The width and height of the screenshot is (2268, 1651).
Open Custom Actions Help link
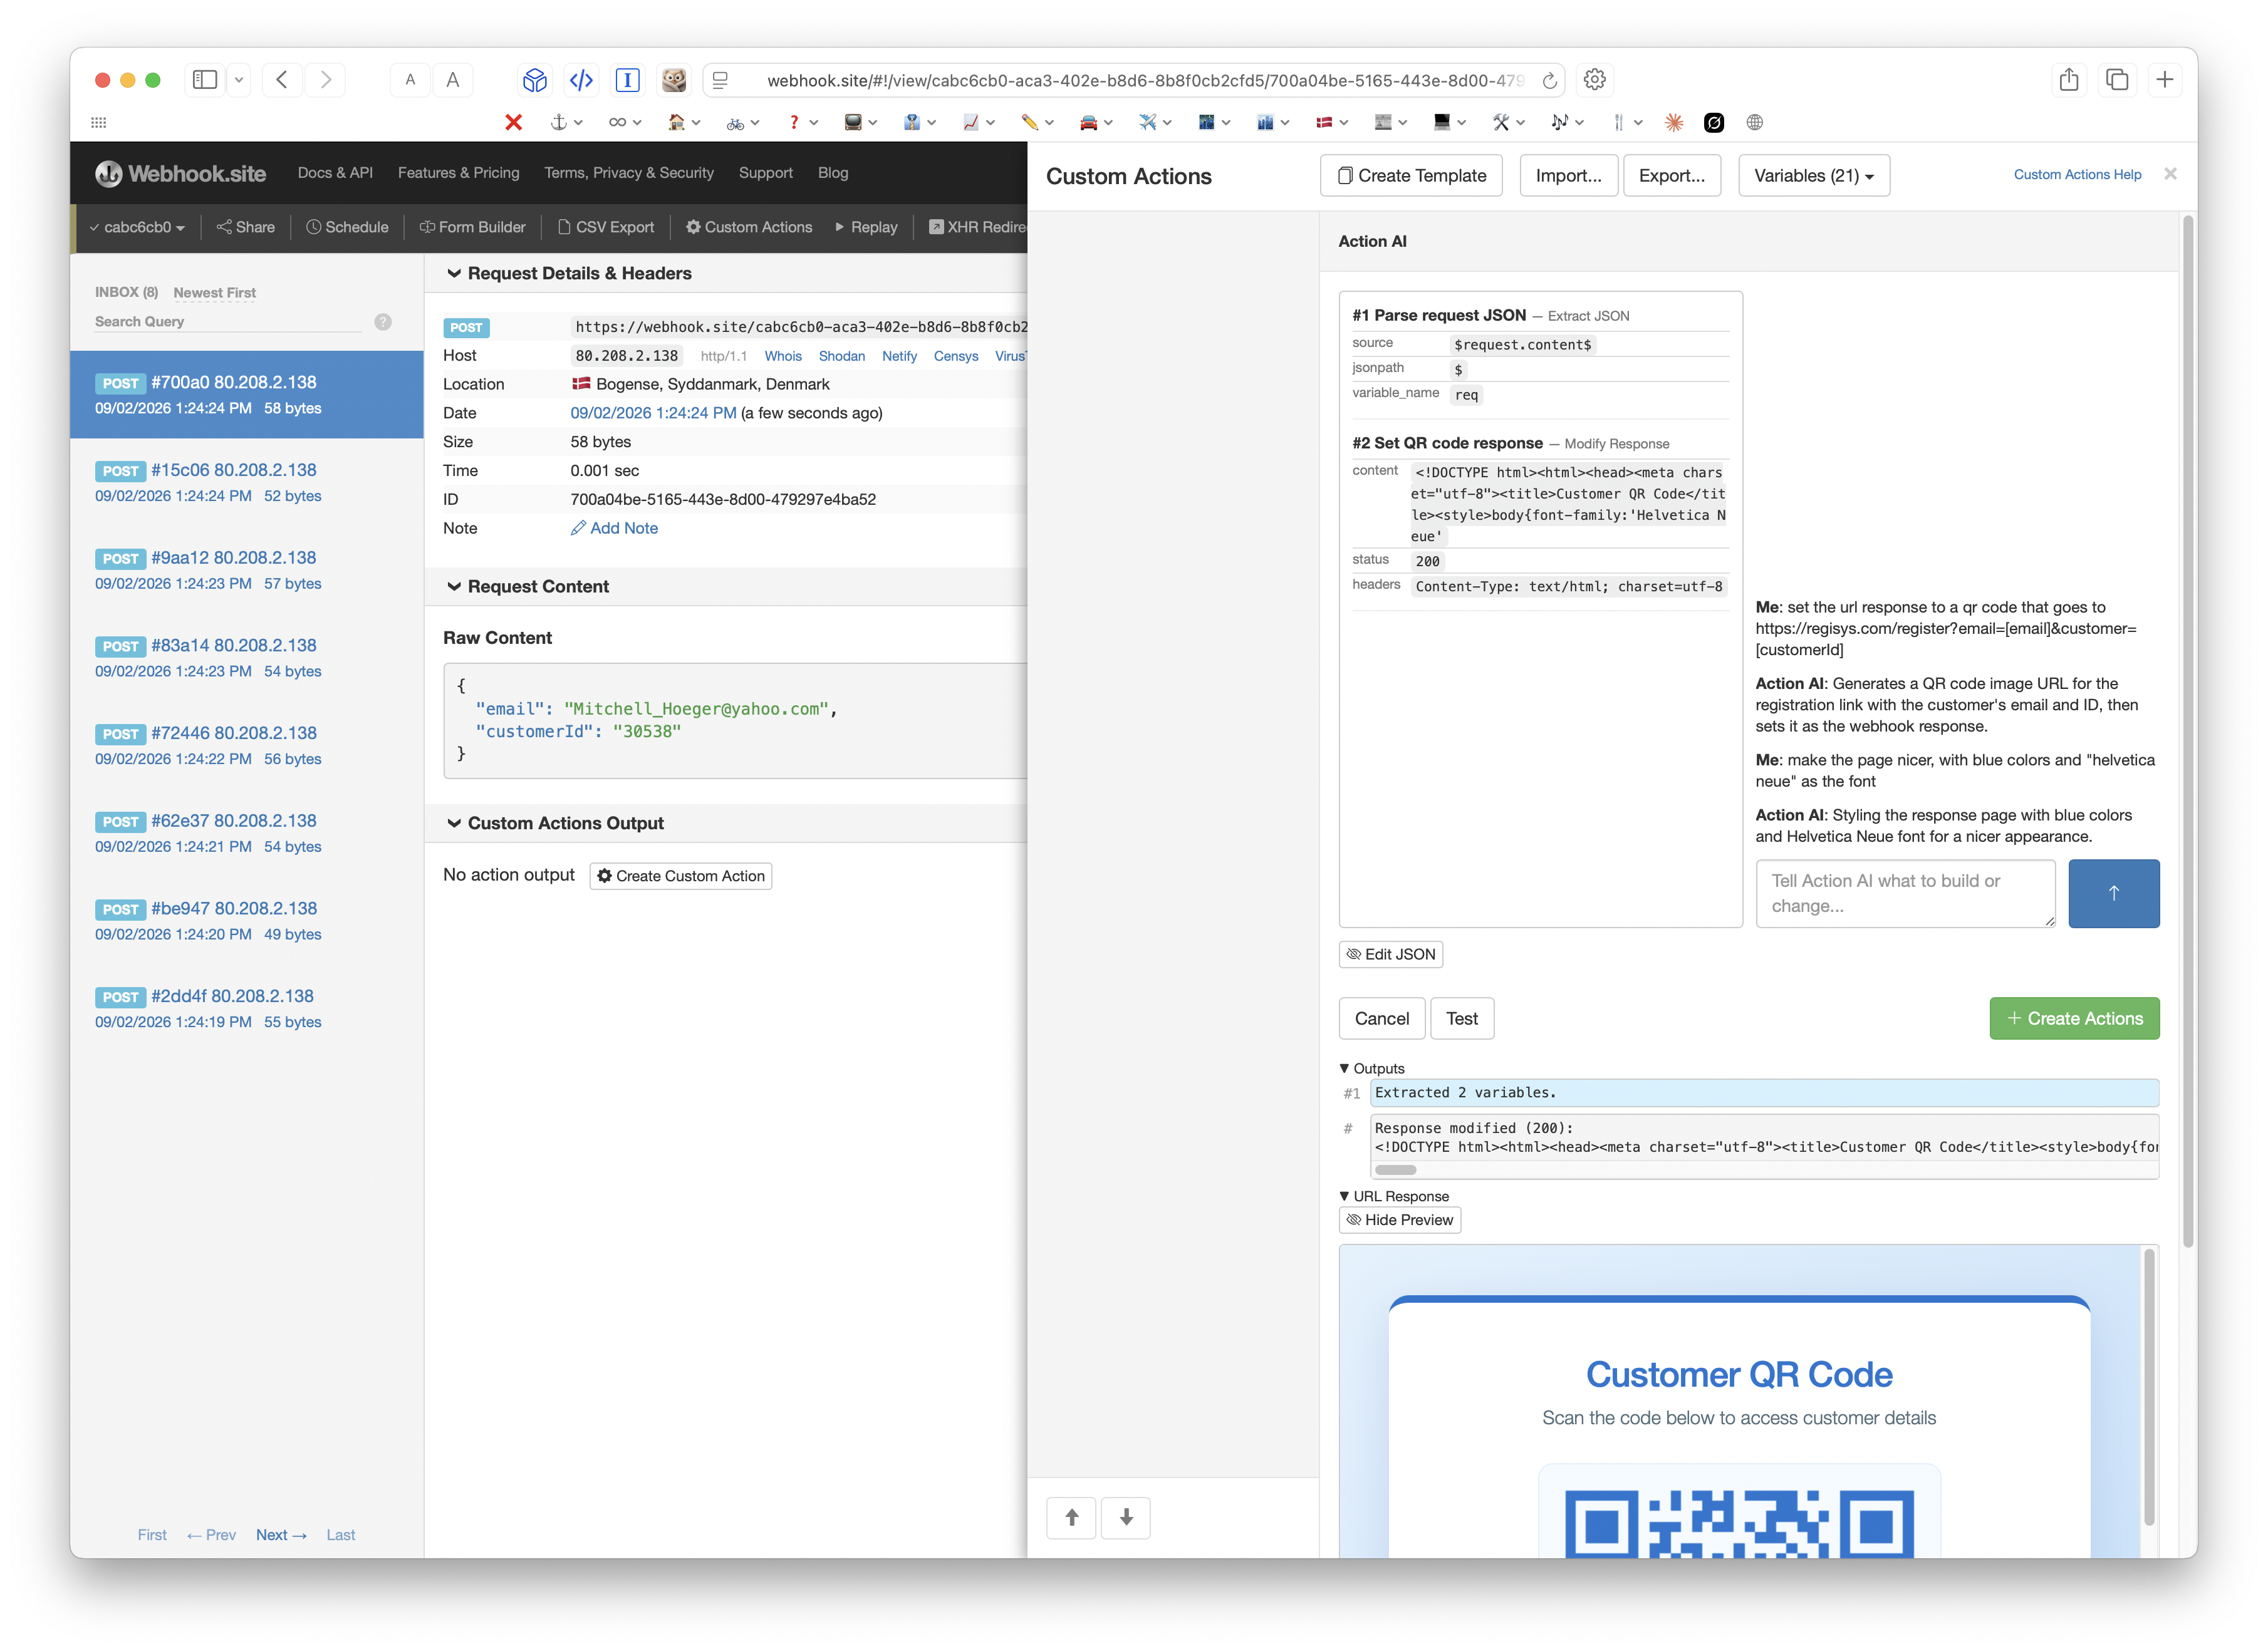tap(2077, 174)
